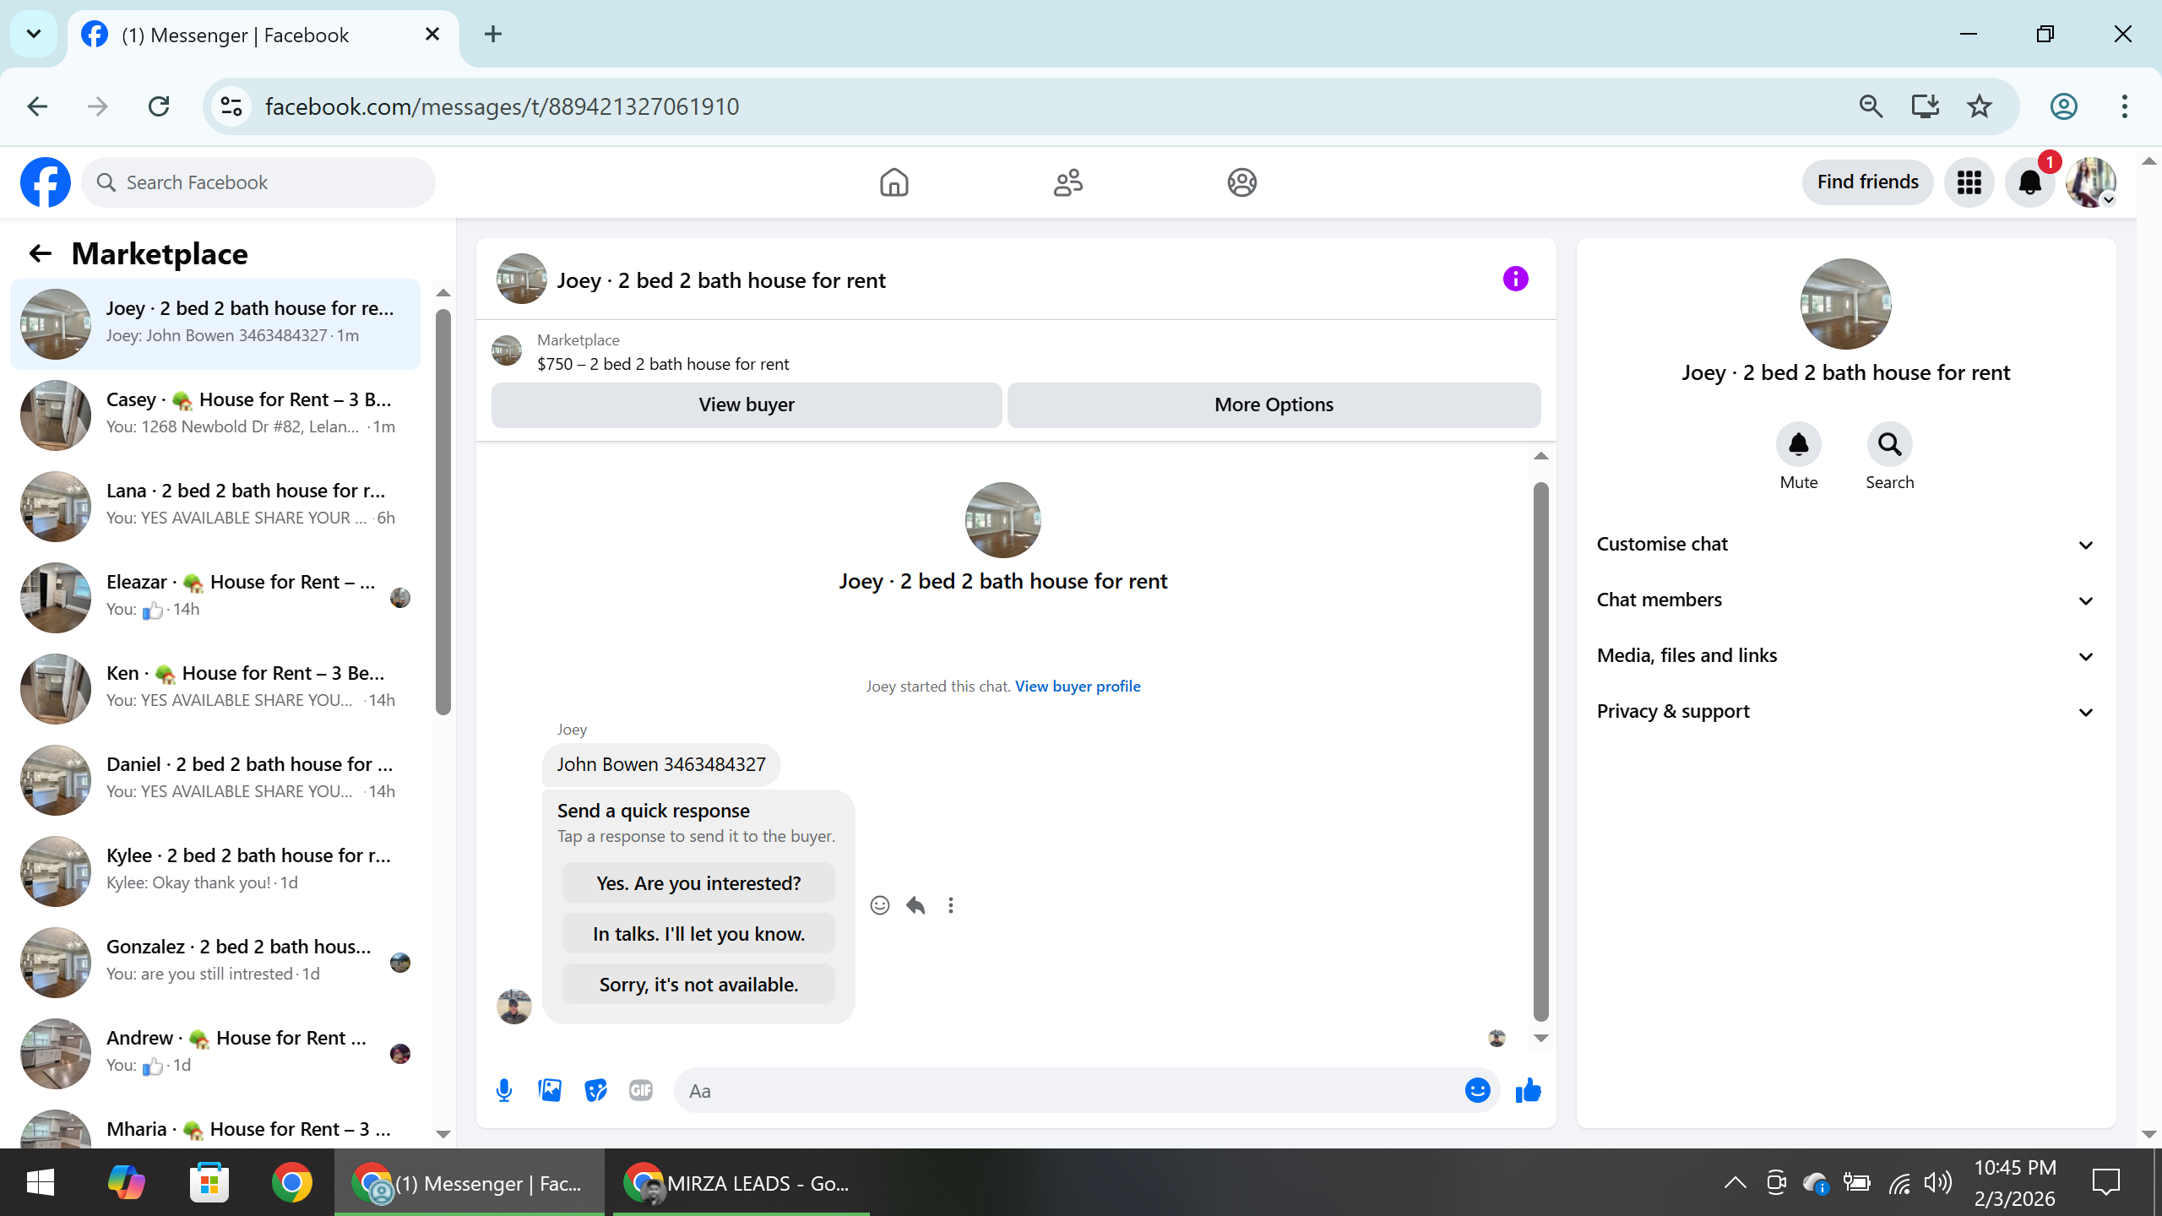Click the View buyer button
Viewport: 2162px width, 1216px height.
pyautogui.click(x=747, y=404)
